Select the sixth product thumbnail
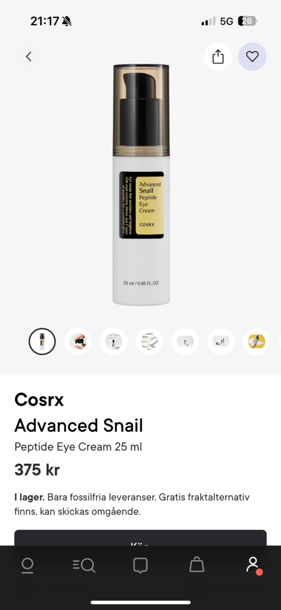 click(x=221, y=342)
